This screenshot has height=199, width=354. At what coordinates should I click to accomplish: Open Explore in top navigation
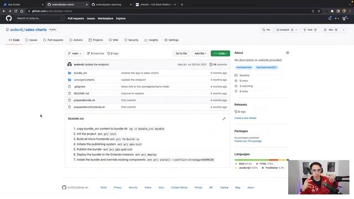[121, 18]
